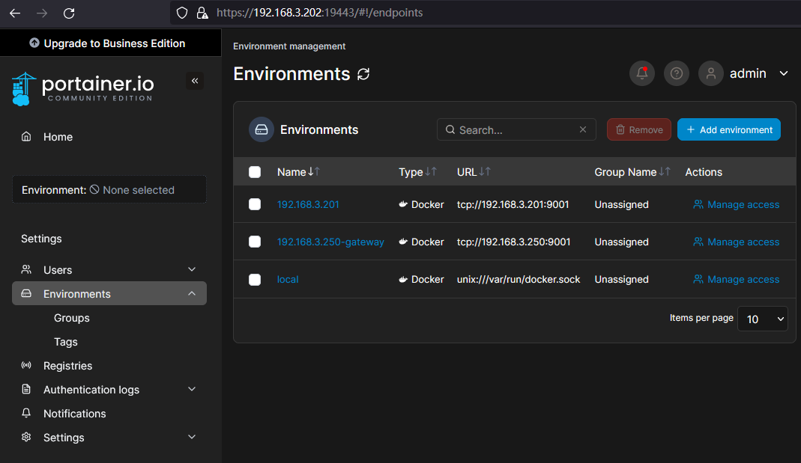This screenshot has height=463, width=801.
Task: Toggle the select-all checkbox in table header
Action: (x=255, y=172)
